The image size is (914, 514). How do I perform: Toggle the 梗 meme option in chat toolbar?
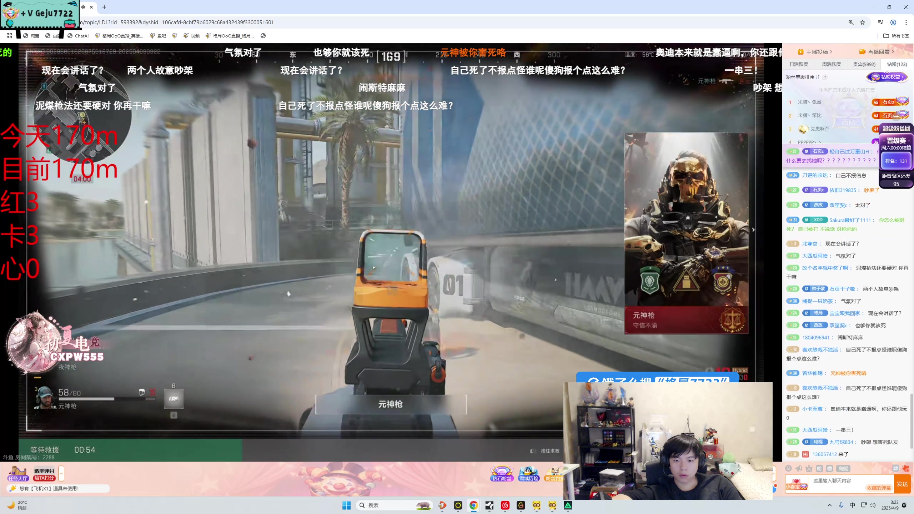tap(829, 468)
